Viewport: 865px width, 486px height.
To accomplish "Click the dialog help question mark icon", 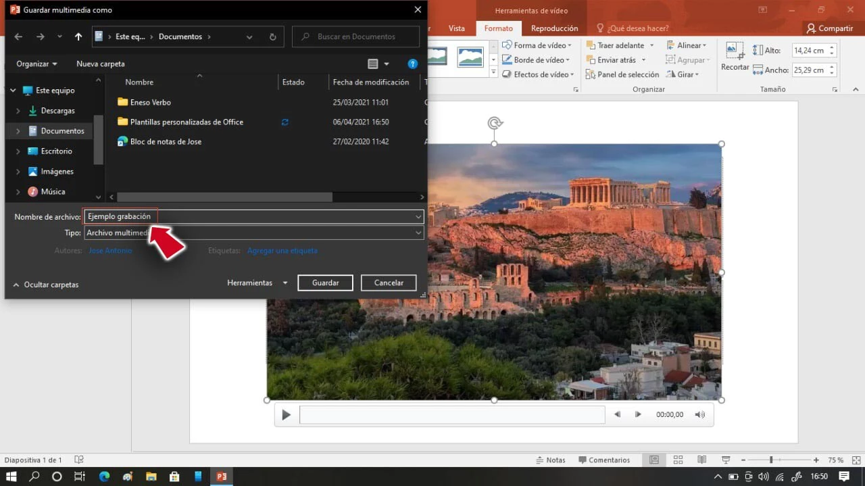I will [412, 64].
